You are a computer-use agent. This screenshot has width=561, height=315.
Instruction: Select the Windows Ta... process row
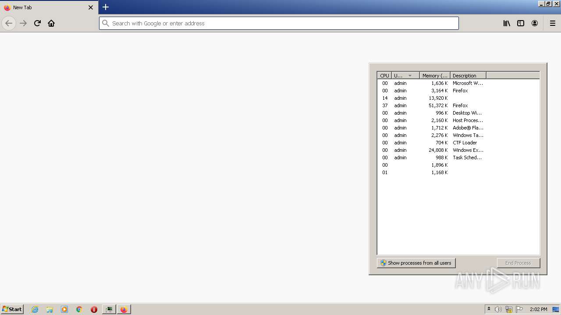458,135
